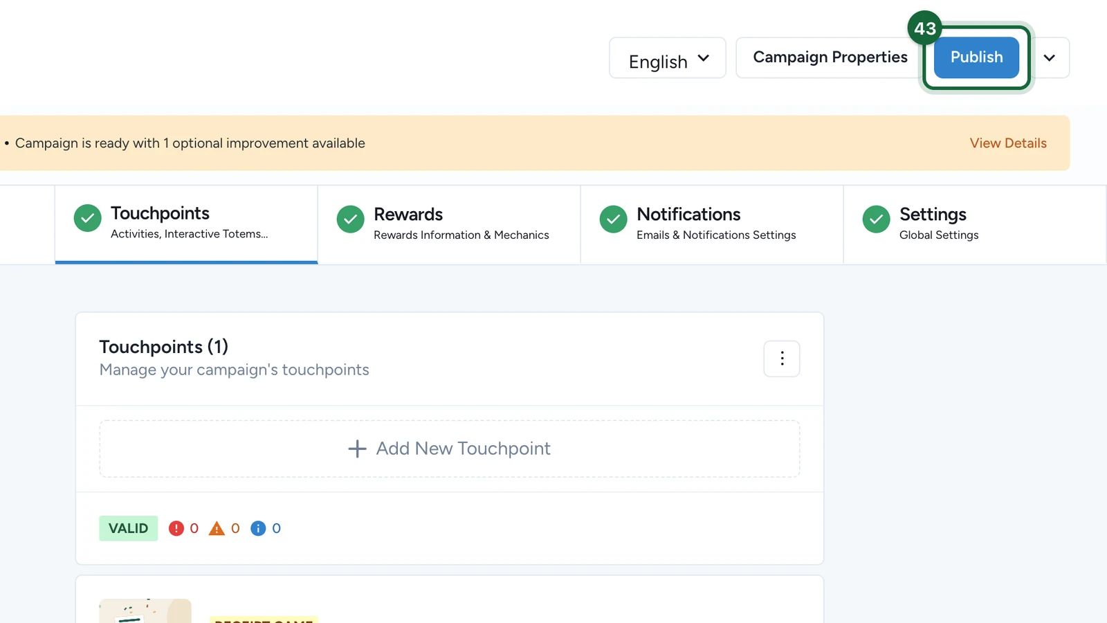Click the orange warning triangle icon
Screen dimensions: 1107x623
(x=217, y=528)
